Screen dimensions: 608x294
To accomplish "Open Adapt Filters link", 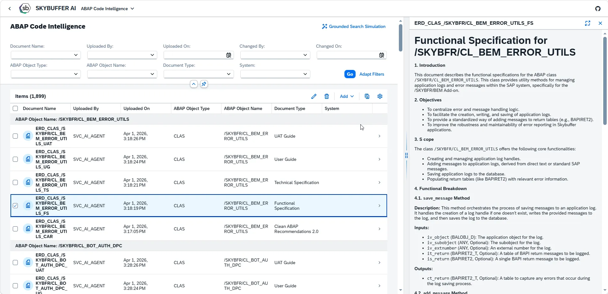I will [371, 74].
